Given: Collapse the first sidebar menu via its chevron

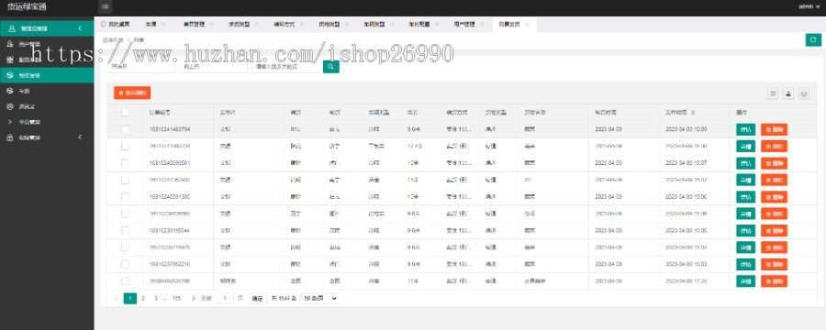Looking at the screenshot, I should pyautogui.click(x=80, y=28).
